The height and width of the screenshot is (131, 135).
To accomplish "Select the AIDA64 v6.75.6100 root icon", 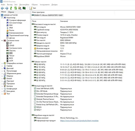I will click(2, 15).
